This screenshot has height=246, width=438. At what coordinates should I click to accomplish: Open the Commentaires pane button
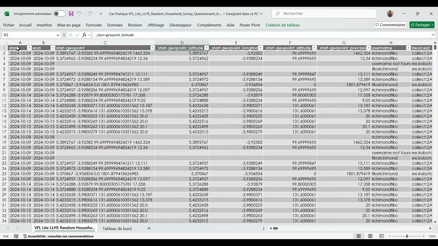tap(390, 25)
